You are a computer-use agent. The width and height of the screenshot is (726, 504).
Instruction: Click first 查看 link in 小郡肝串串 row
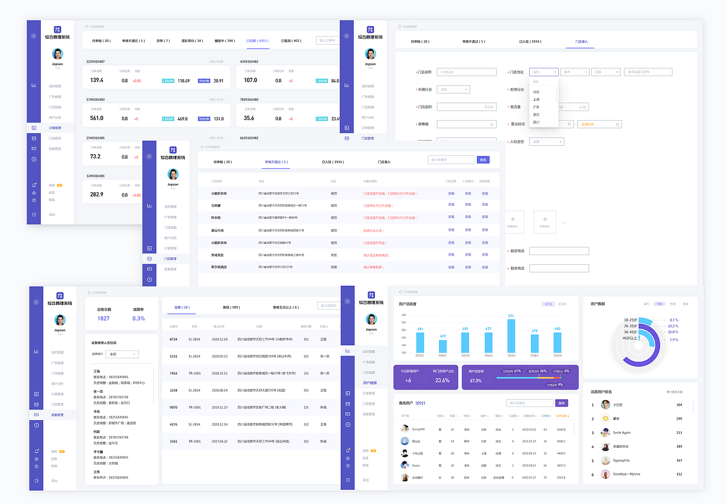451,193
